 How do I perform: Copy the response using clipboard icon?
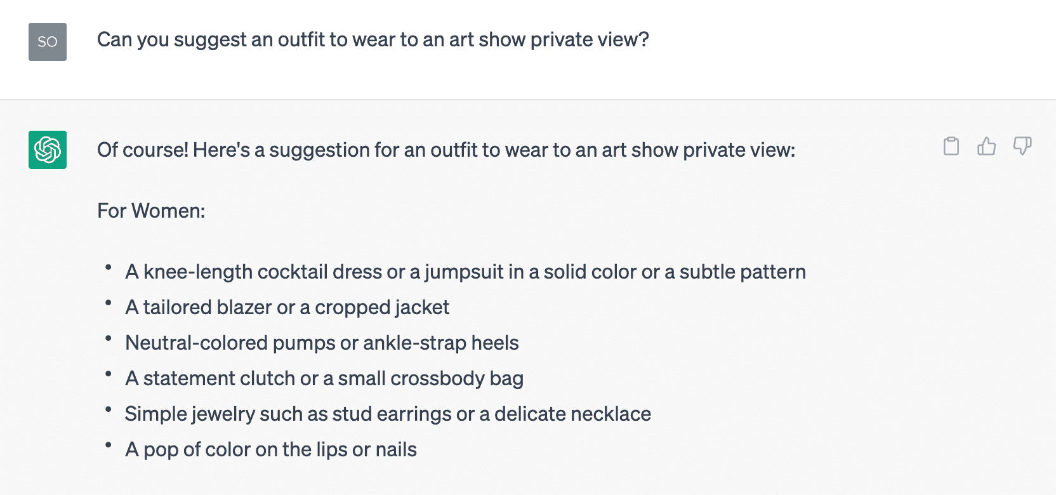pos(951,146)
